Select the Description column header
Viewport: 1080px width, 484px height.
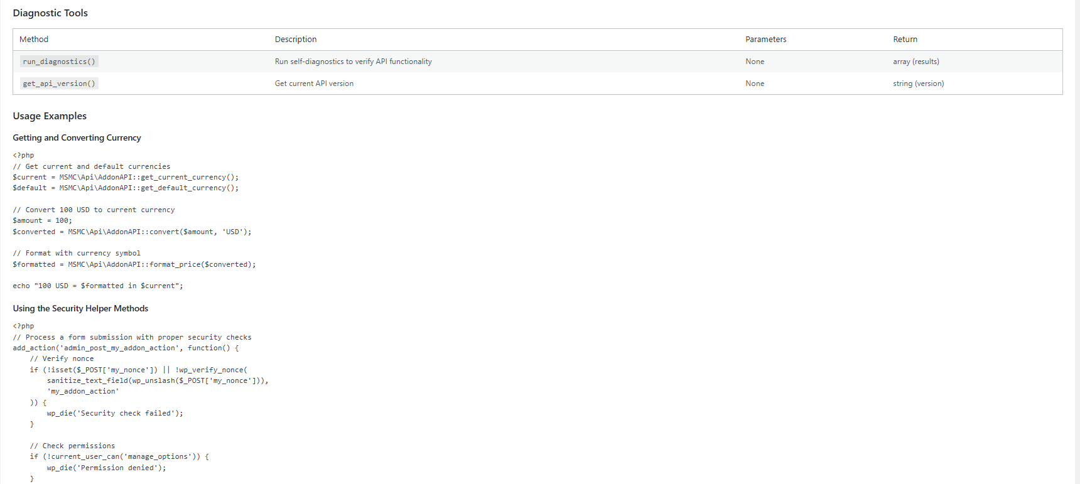click(296, 40)
